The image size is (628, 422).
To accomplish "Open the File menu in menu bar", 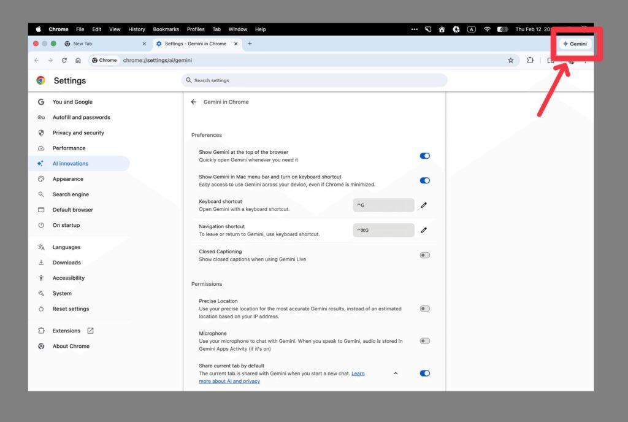I will click(x=80, y=29).
